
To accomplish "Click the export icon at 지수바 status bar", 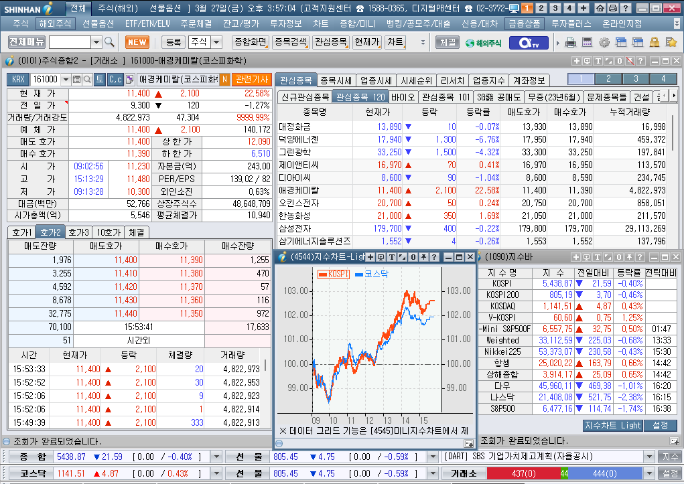I will [x=674, y=441].
